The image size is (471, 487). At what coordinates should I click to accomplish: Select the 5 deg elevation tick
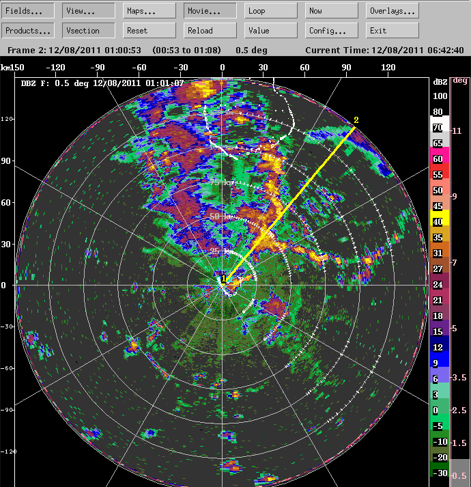click(454, 329)
